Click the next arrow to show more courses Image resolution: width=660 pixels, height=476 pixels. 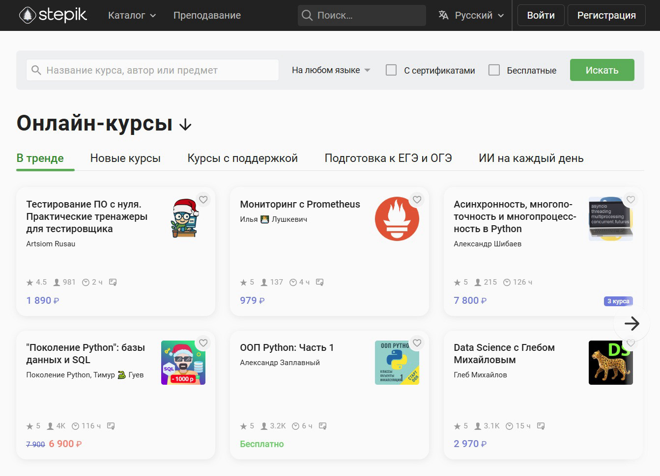pyautogui.click(x=631, y=323)
